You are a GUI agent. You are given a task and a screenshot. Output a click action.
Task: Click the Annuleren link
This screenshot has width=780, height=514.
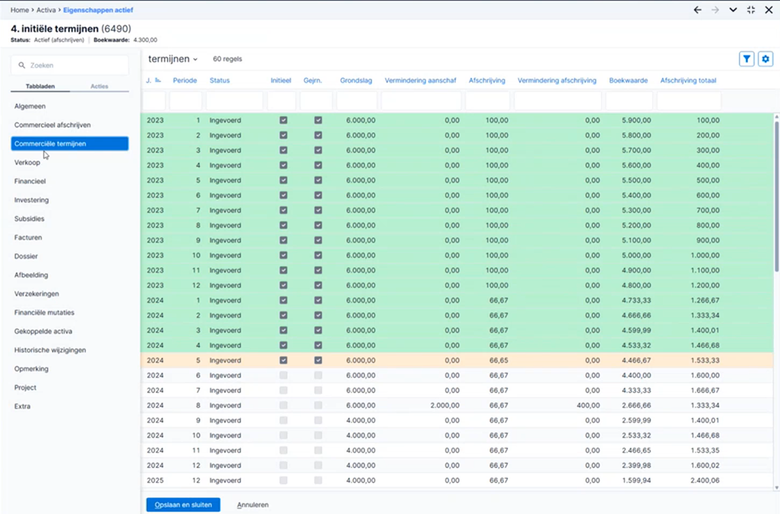coord(253,505)
